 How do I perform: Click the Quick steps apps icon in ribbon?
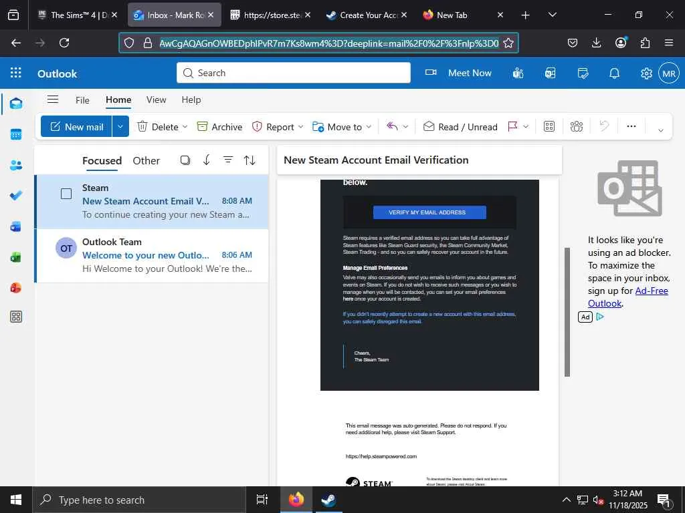(549, 126)
